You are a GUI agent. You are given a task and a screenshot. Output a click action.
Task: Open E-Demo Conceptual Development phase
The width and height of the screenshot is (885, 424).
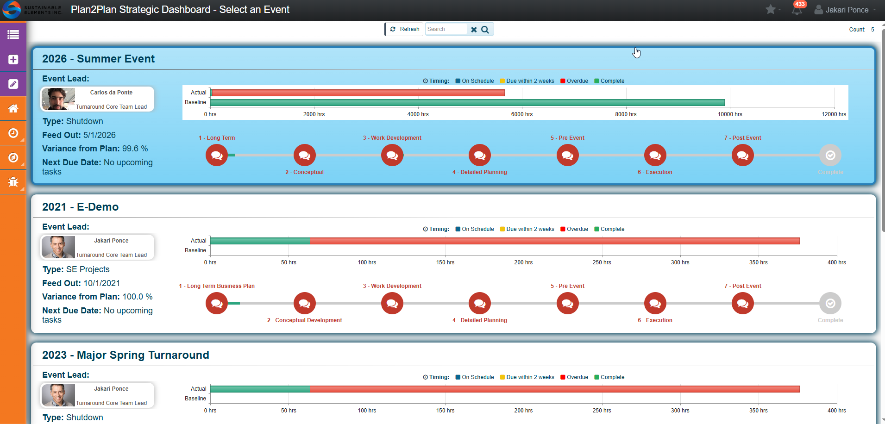305,303
